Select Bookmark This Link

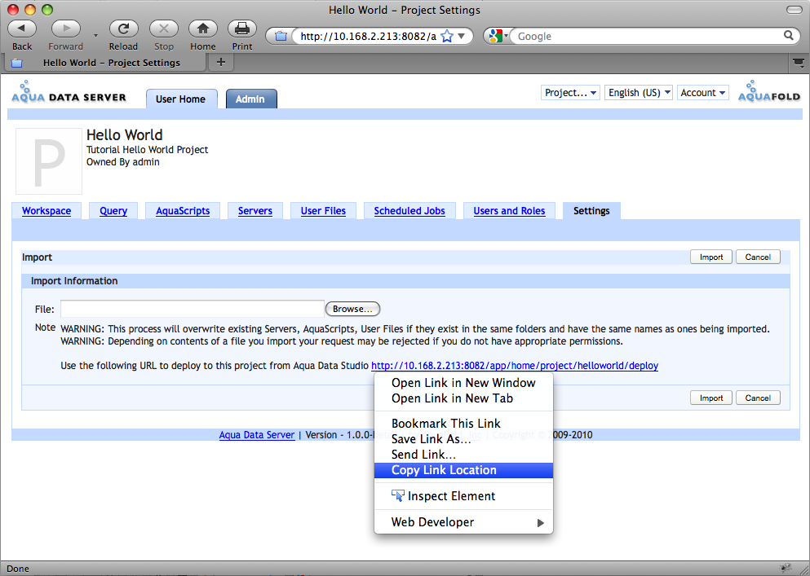pos(463,423)
